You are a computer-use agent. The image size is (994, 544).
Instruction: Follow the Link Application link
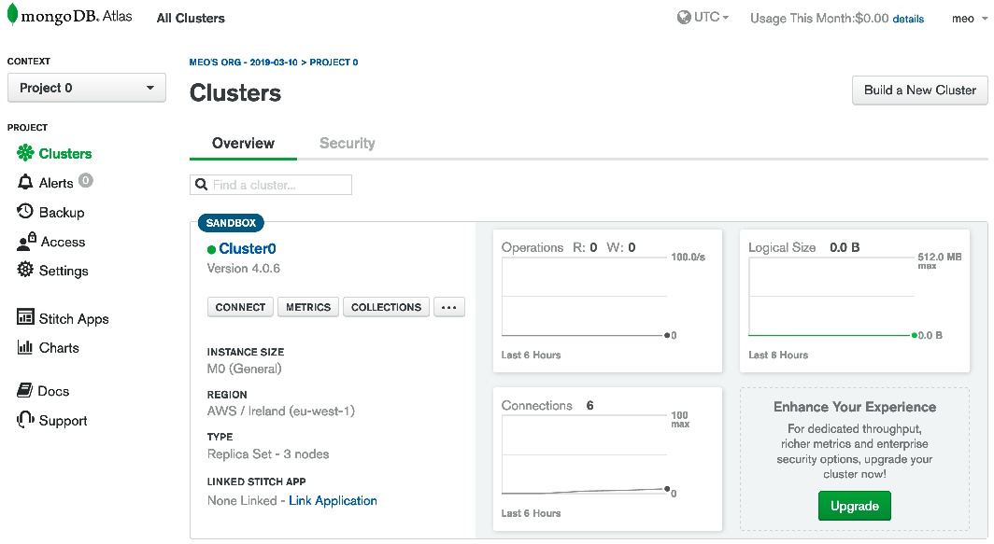333,500
